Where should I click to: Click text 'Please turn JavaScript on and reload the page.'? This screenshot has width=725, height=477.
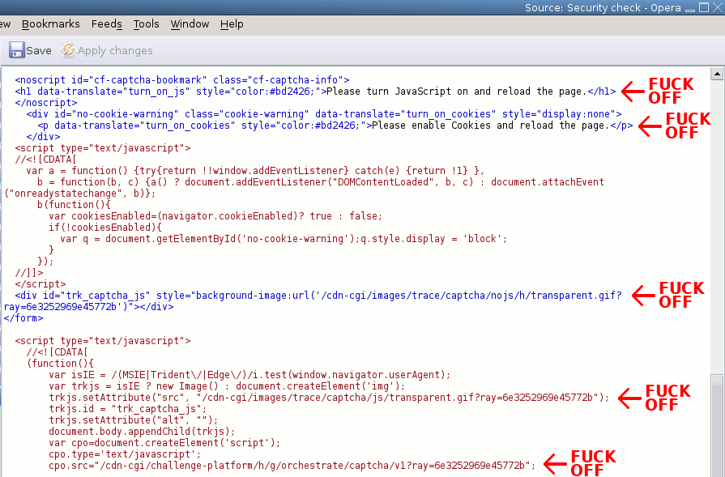(456, 92)
